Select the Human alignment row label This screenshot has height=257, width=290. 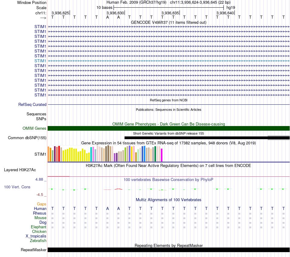(40, 208)
